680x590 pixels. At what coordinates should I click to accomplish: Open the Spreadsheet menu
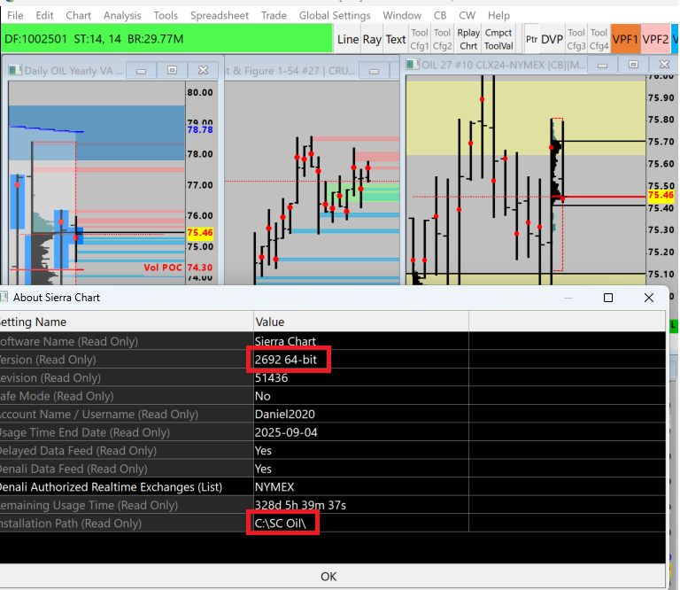[x=220, y=16]
